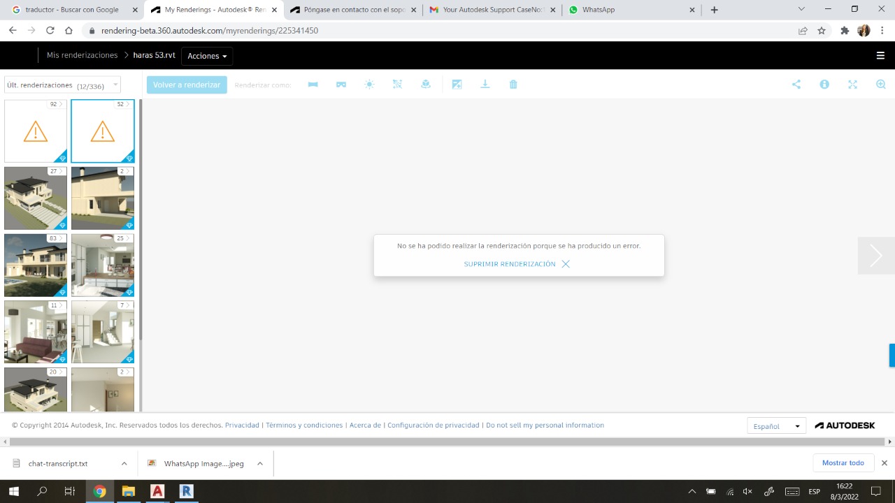Image resolution: width=895 pixels, height=503 pixels.
Task: Change language via Español dropdown
Action: click(776, 426)
